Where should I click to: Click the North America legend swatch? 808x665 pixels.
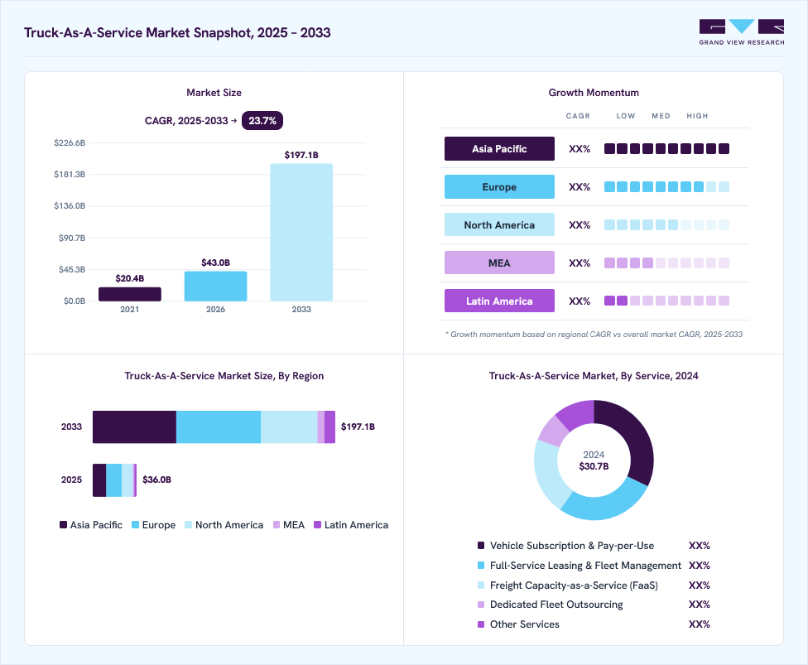point(189,525)
